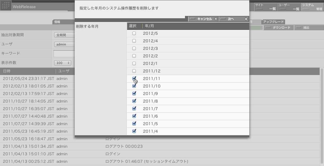The width and height of the screenshot is (324, 166).
Task: Click the WebRelease logo grid icon
Action: (6, 6)
